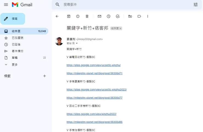203x132 pixels.
Task: Open link sites.google.com/view/ucool3c-xinzhu/
Action: click(94, 65)
